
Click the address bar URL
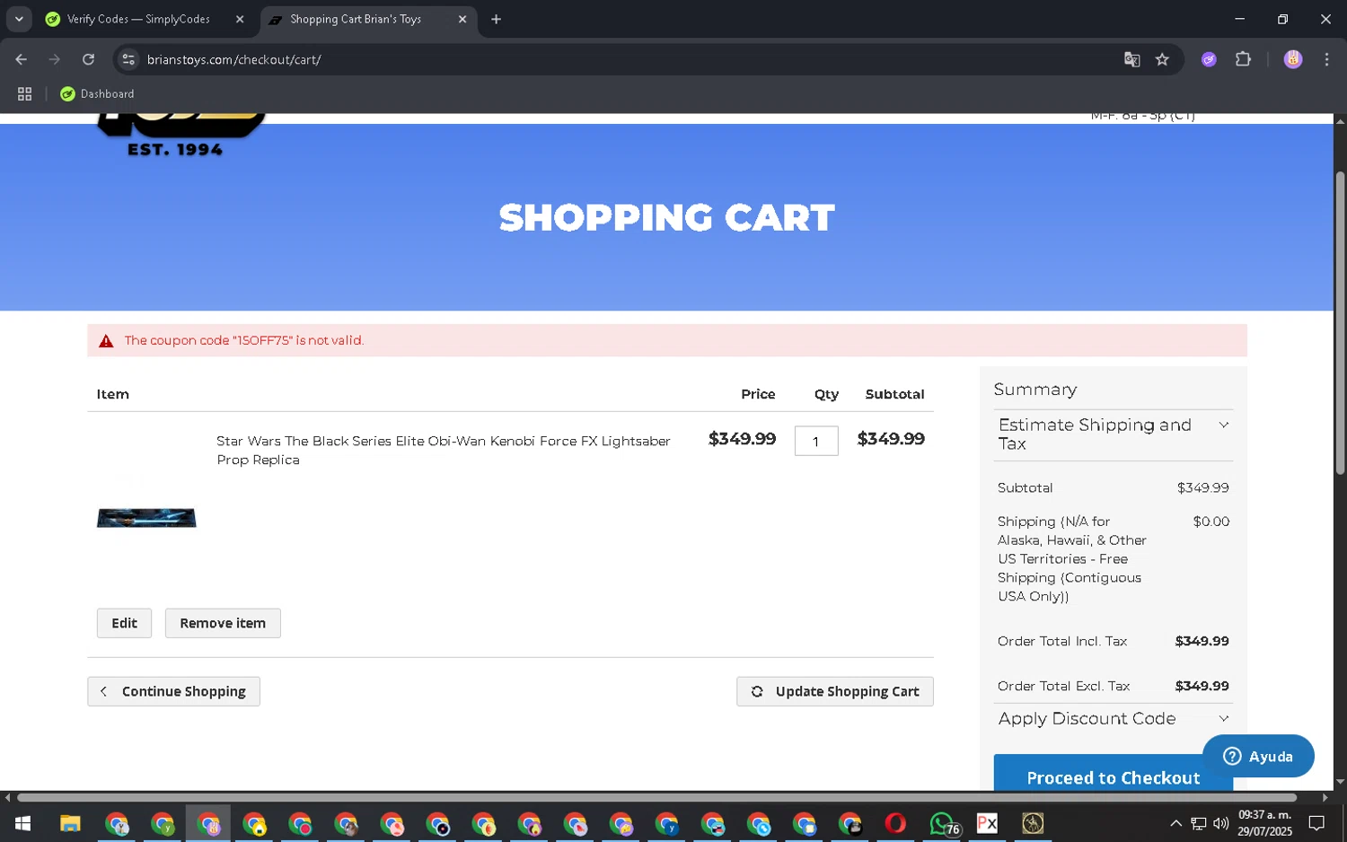tap(234, 59)
